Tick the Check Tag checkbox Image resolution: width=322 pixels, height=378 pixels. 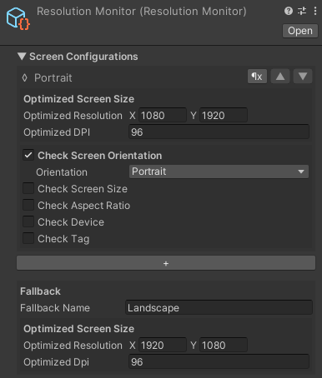tap(28, 238)
